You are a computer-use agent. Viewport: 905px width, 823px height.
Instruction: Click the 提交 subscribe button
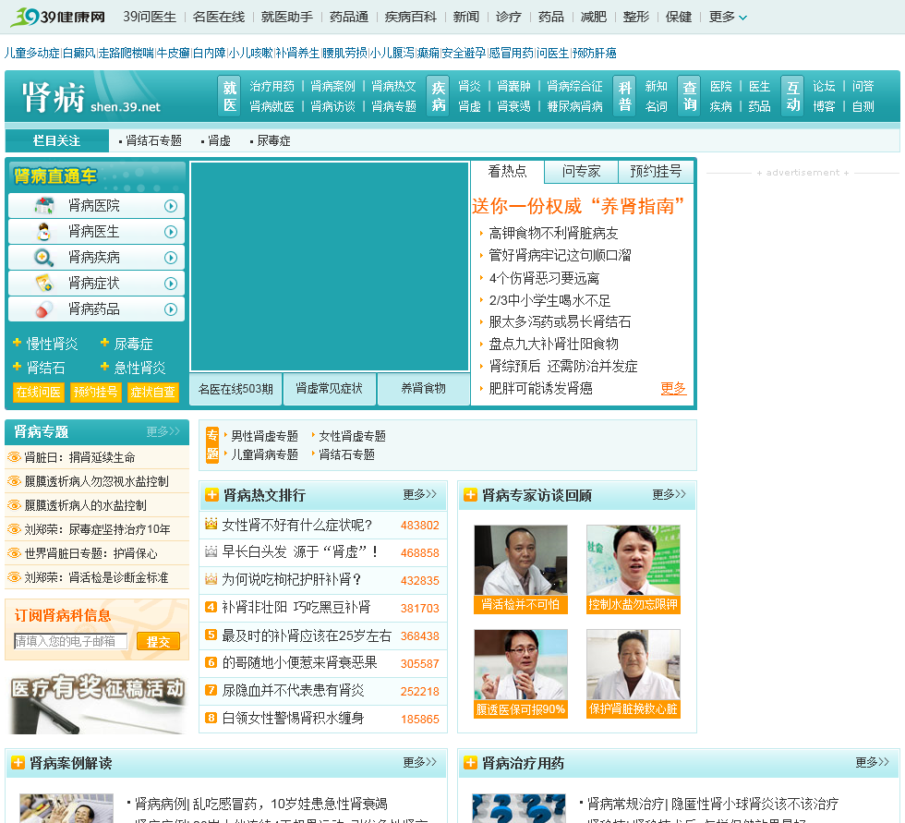[158, 641]
